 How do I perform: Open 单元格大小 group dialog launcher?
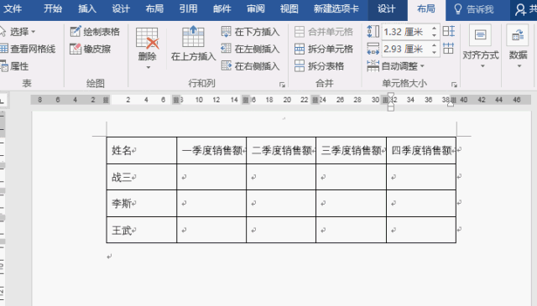pyautogui.click(x=454, y=85)
